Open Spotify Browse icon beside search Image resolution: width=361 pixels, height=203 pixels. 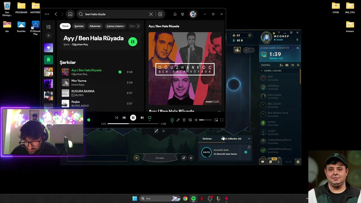160,14
